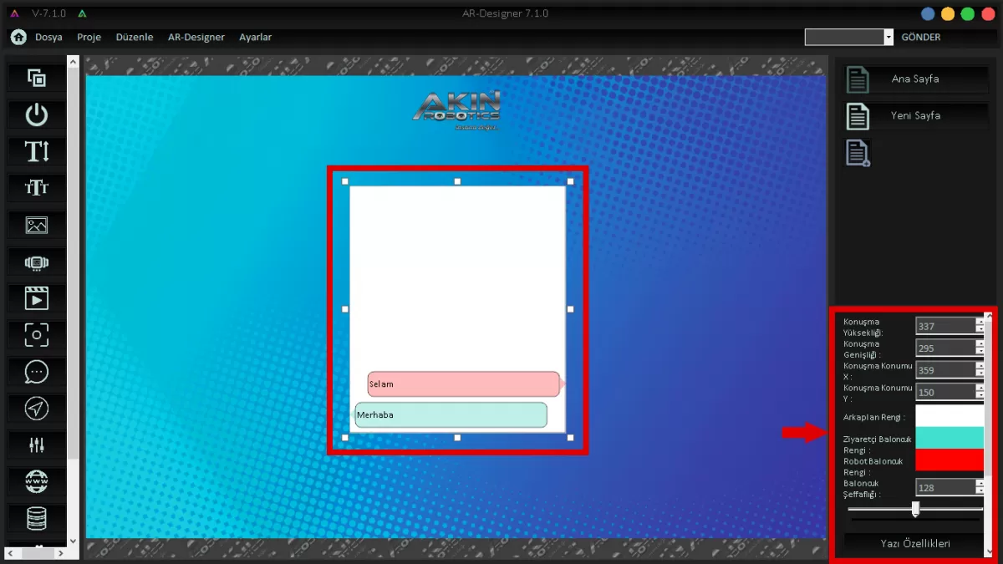Click the bubble transparency slider handle

[915, 508]
